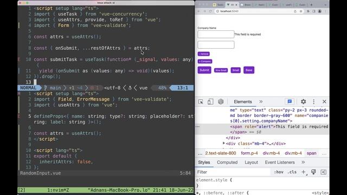Open the tab search chevron at tab strip end
Screen dimensions: 347x195
pyautogui.click(x=325, y=5)
